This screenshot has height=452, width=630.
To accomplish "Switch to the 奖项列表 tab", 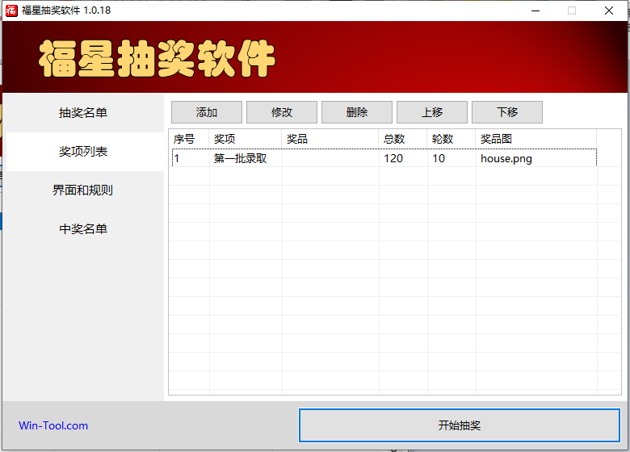I will point(83,152).
